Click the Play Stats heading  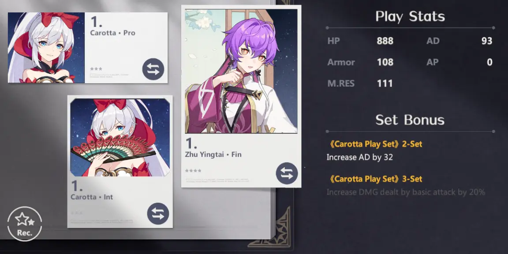(x=410, y=16)
